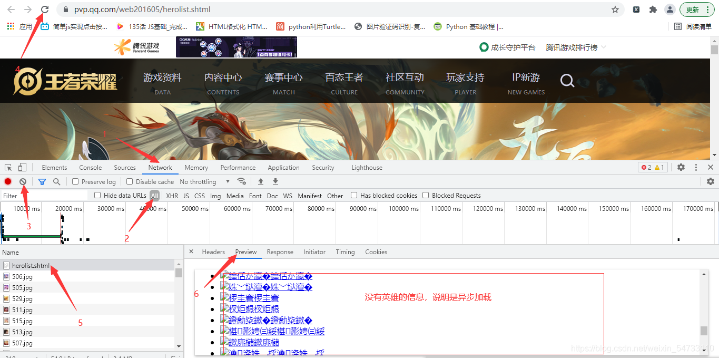Click the browser back arrow
The image size is (719, 358).
11,9
